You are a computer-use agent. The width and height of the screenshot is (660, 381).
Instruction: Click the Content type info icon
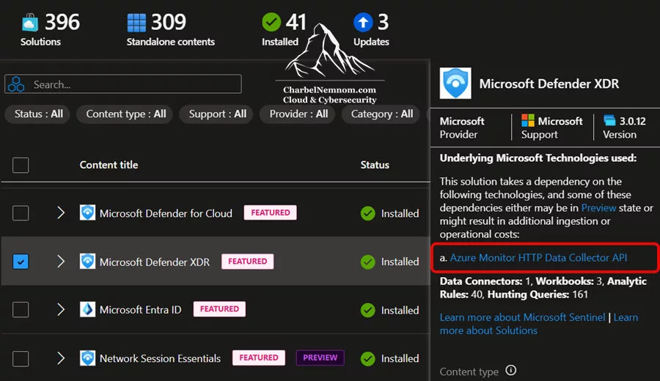coord(511,371)
